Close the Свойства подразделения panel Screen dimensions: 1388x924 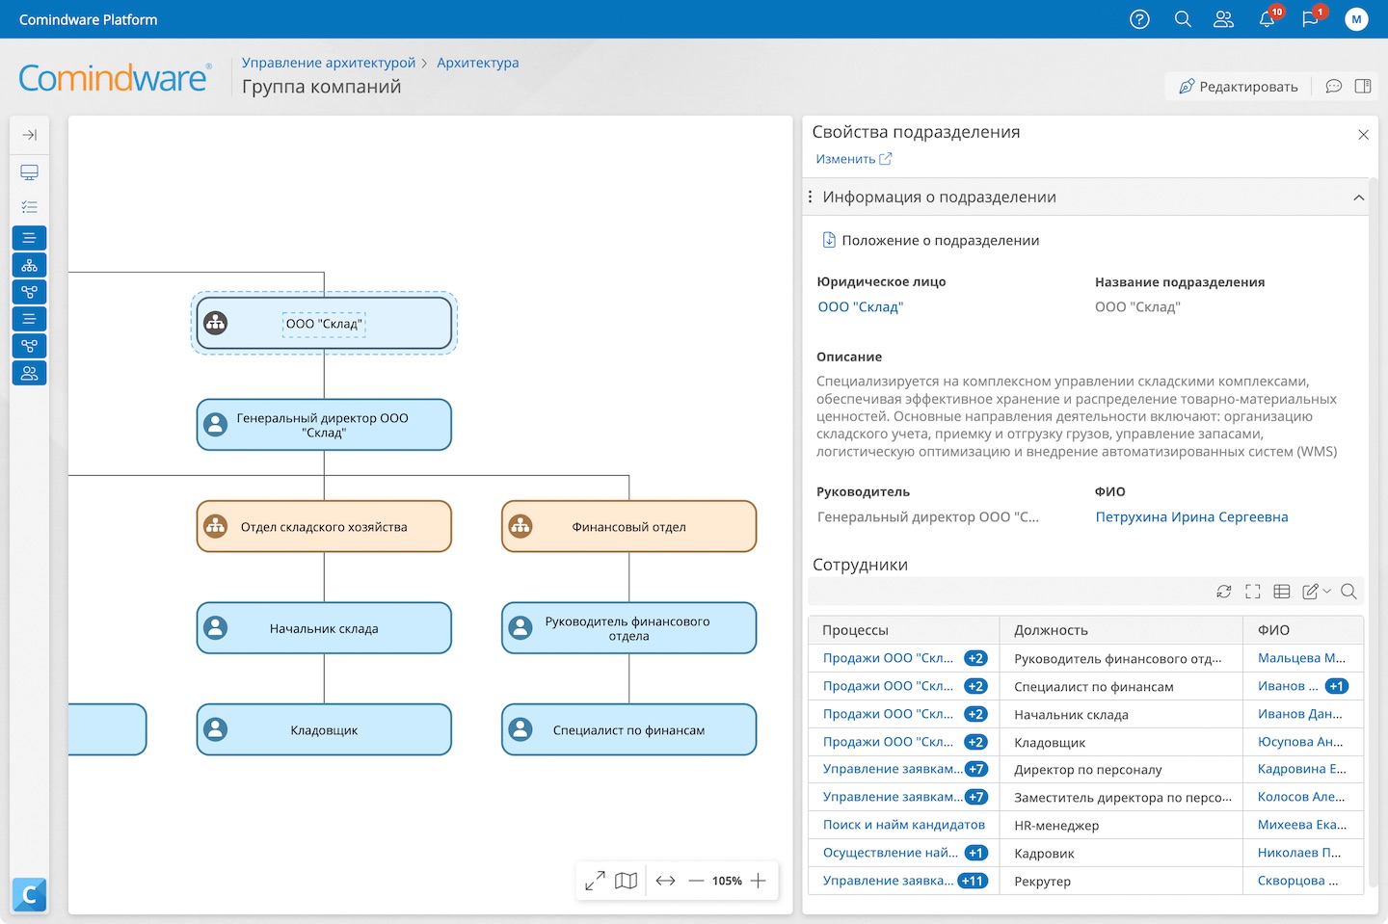1363,135
